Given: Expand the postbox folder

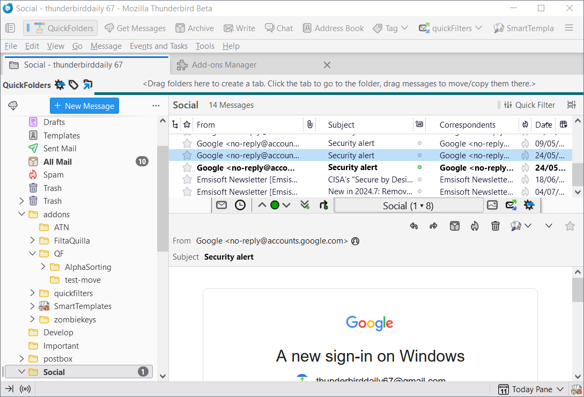Looking at the screenshot, I should click(x=21, y=359).
